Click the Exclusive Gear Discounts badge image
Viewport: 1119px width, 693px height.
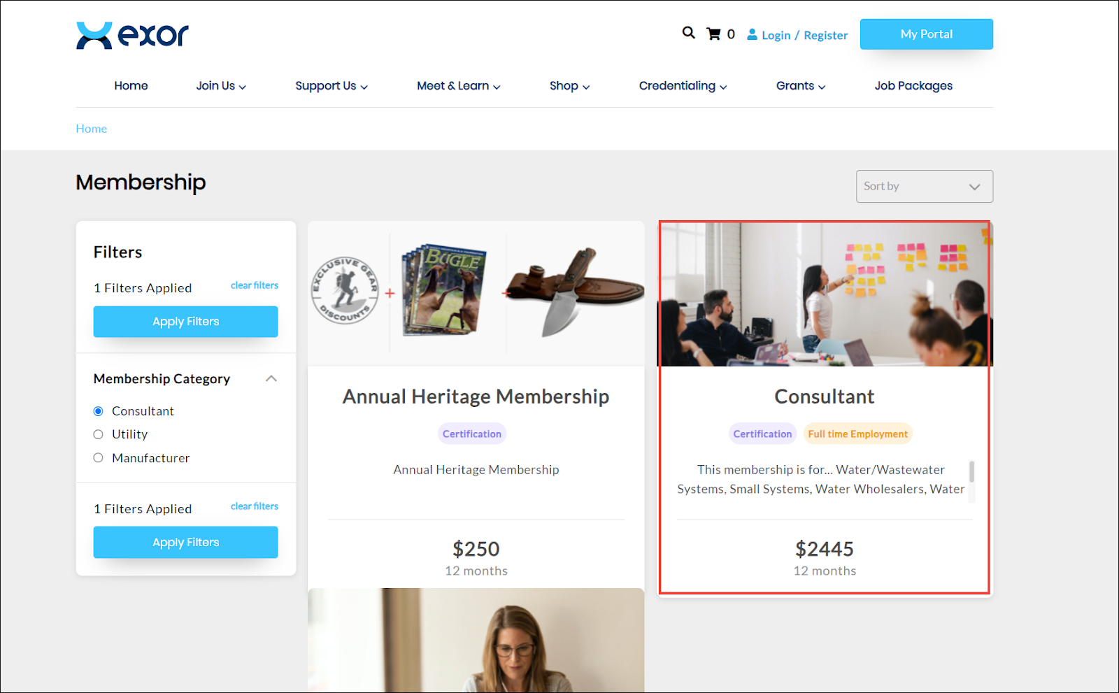(x=345, y=290)
